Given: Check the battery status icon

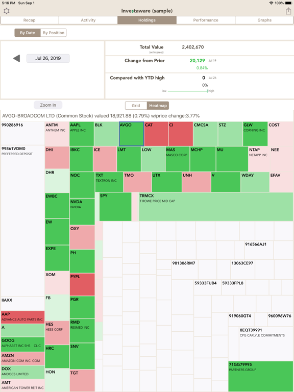Looking at the screenshot, I should tap(288, 3).
